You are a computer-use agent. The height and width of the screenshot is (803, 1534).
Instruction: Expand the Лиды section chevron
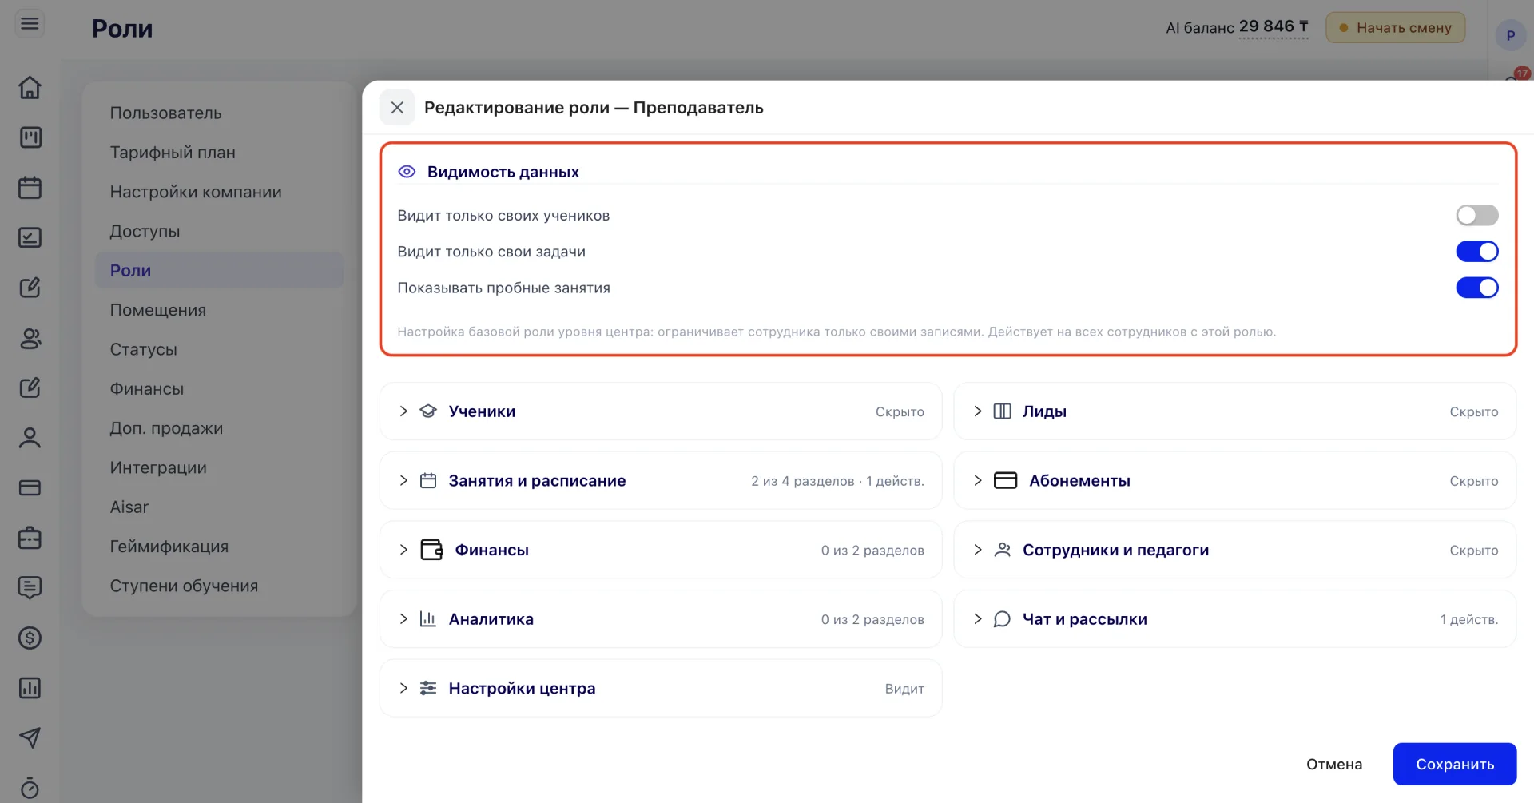pos(977,411)
